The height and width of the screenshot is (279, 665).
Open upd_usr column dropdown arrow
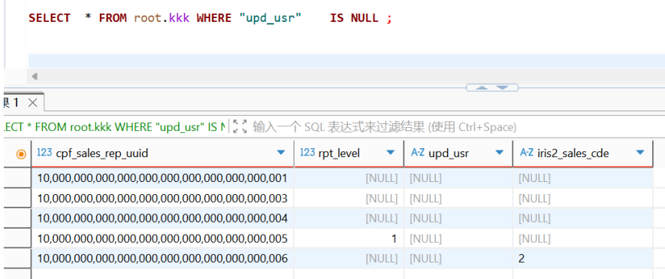[x=500, y=153]
